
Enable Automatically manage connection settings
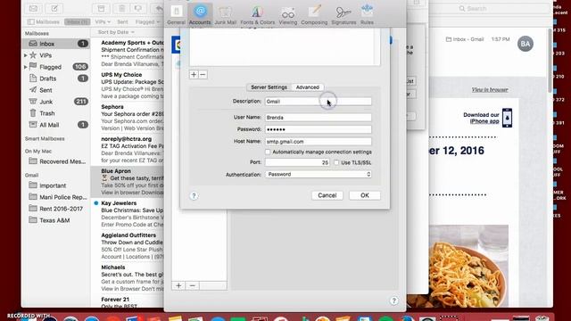pyautogui.click(x=268, y=152)
